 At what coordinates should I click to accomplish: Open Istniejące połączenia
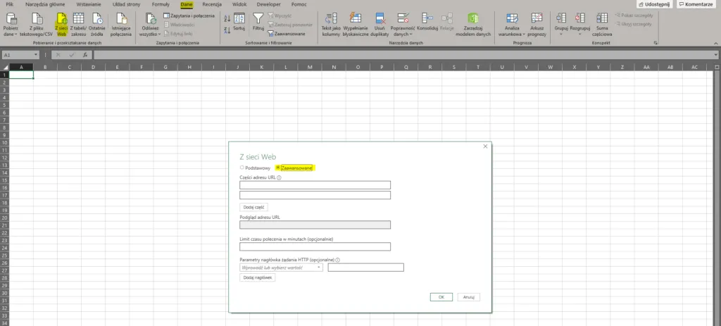coord(121,25)
